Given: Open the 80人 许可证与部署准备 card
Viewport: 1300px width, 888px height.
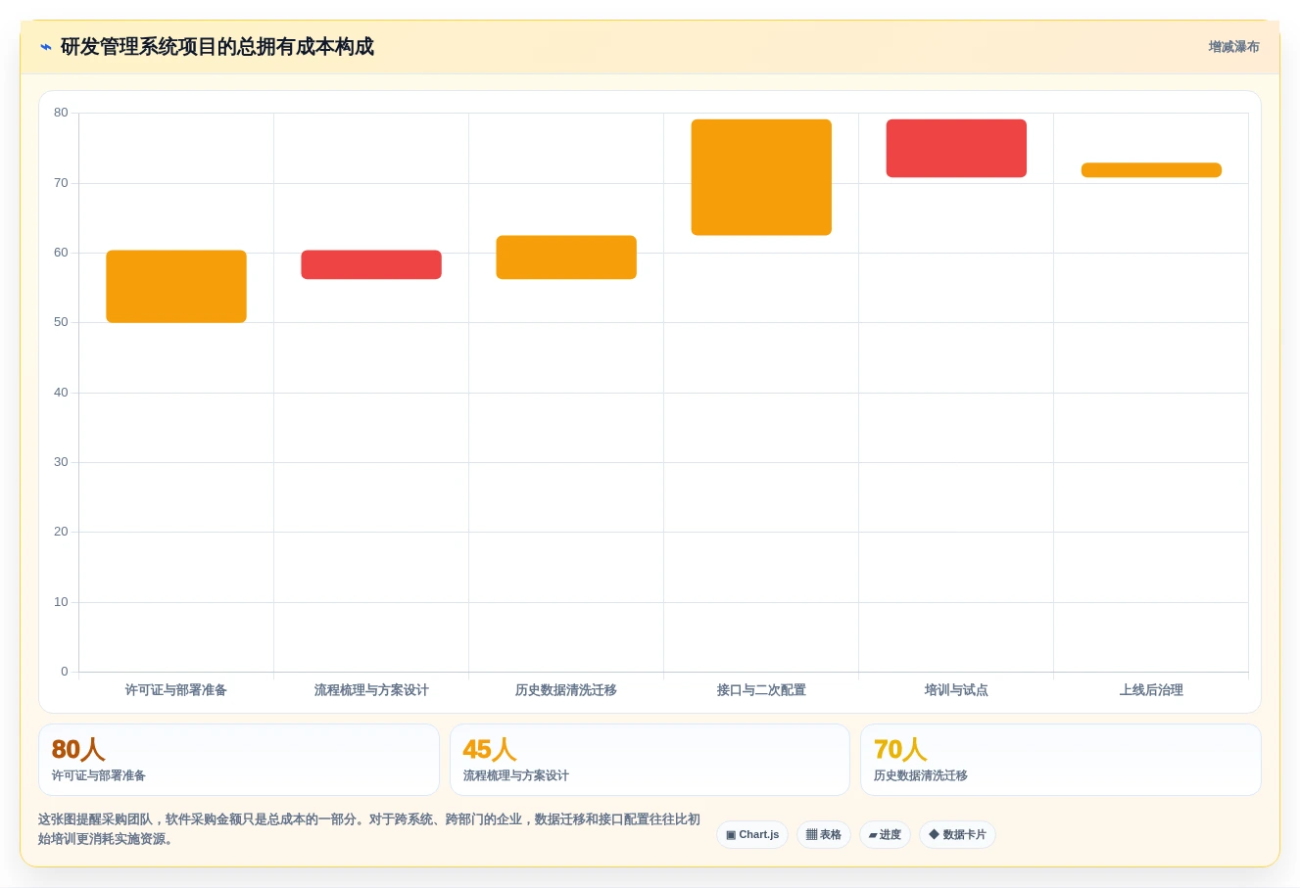Looking at the screenshot, I should [x=239, y=760].
